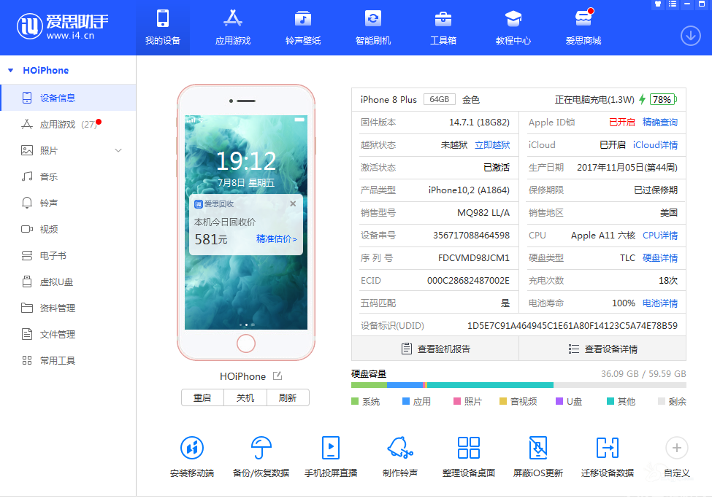Click the list menu icon in title bar
The height and width of the screenshot is (501, 712).
[x=673, y=4]
